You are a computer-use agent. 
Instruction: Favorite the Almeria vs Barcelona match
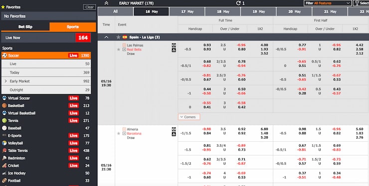click(x=119, y=134)
